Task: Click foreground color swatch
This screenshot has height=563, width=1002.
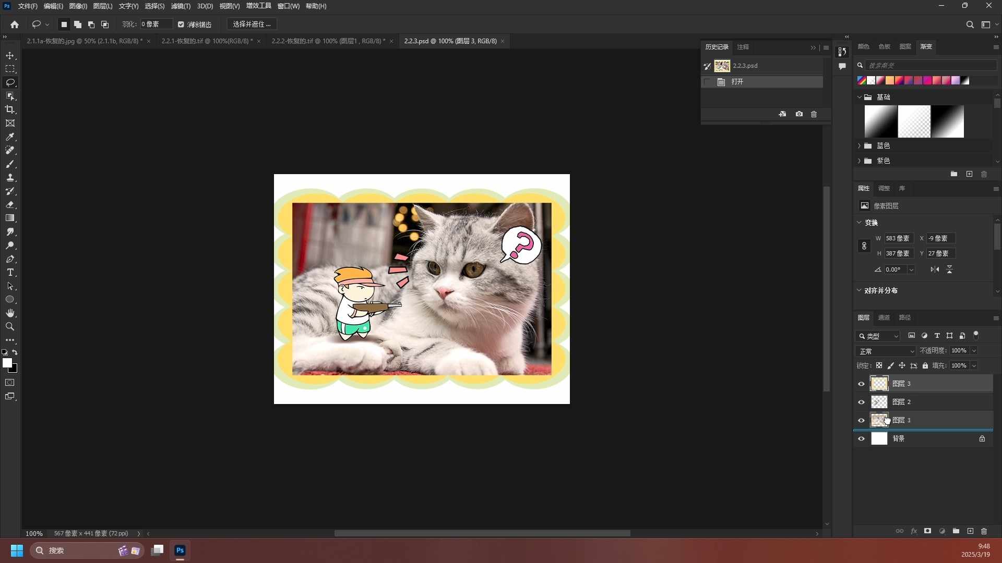Action: click(x=7, y=363)
